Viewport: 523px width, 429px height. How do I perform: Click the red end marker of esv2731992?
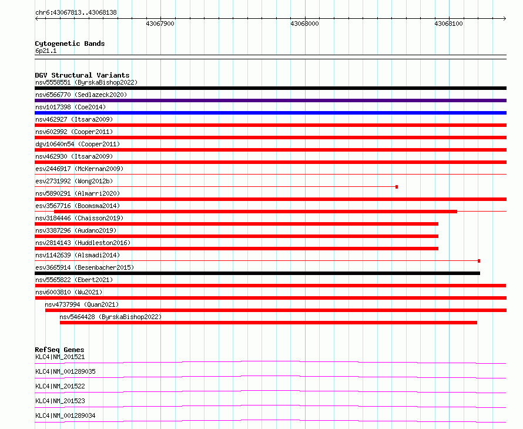coord(397,187)
